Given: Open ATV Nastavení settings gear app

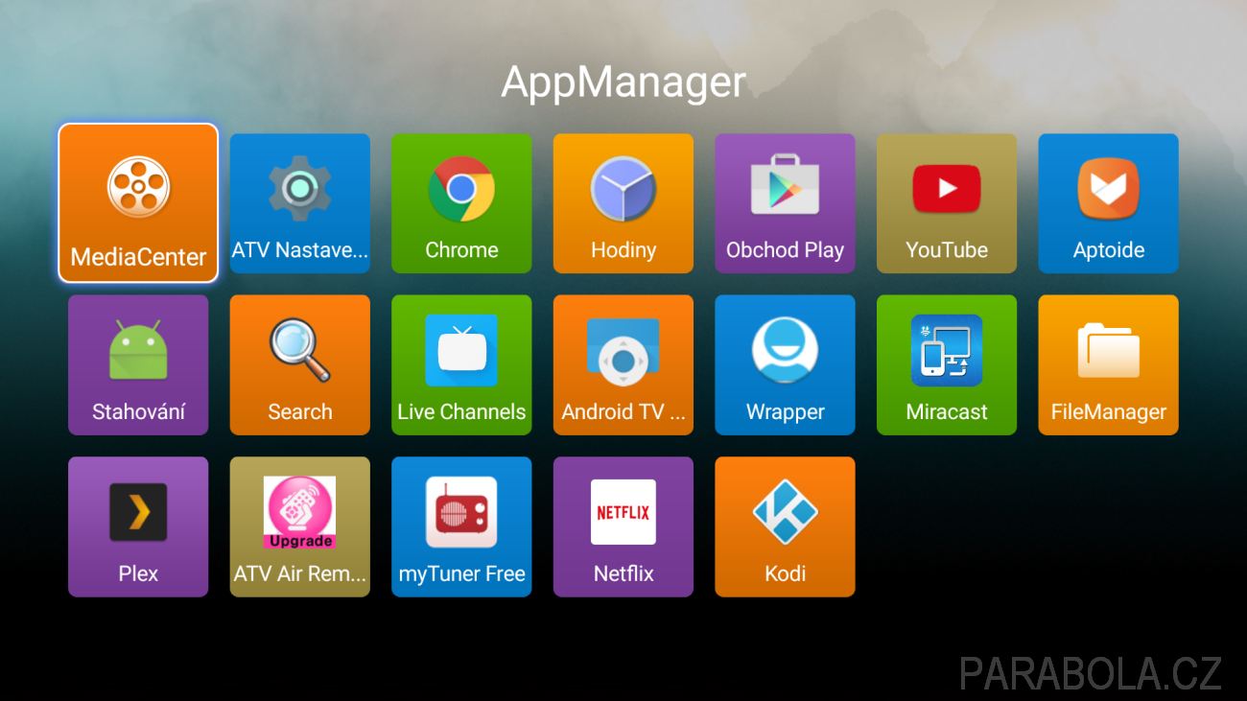Looking at the screenshot, I should 300,203.
